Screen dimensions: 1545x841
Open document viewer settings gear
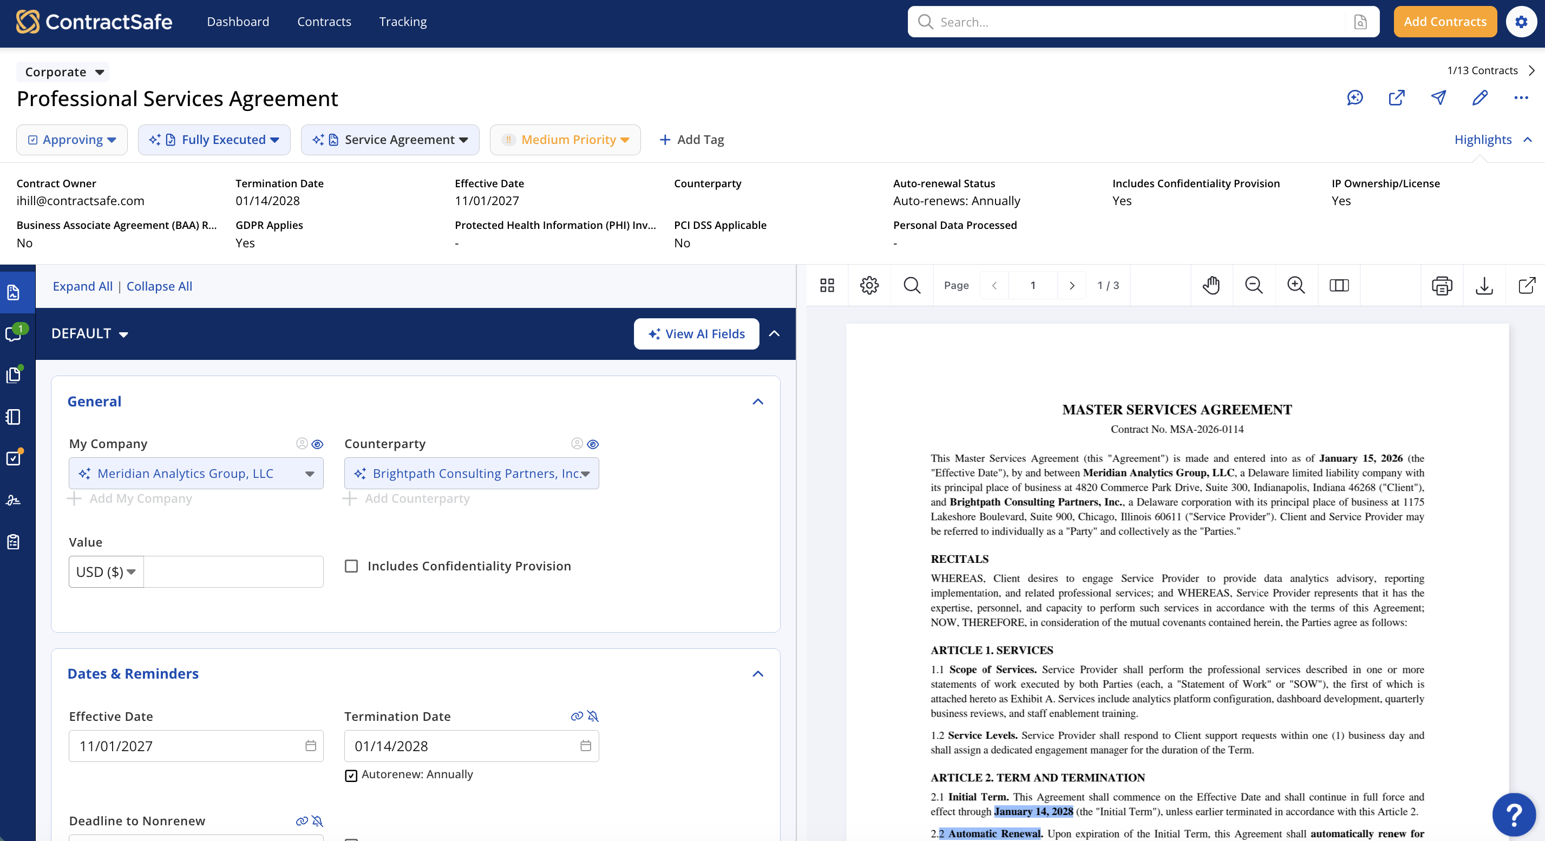tap(869, 285)
